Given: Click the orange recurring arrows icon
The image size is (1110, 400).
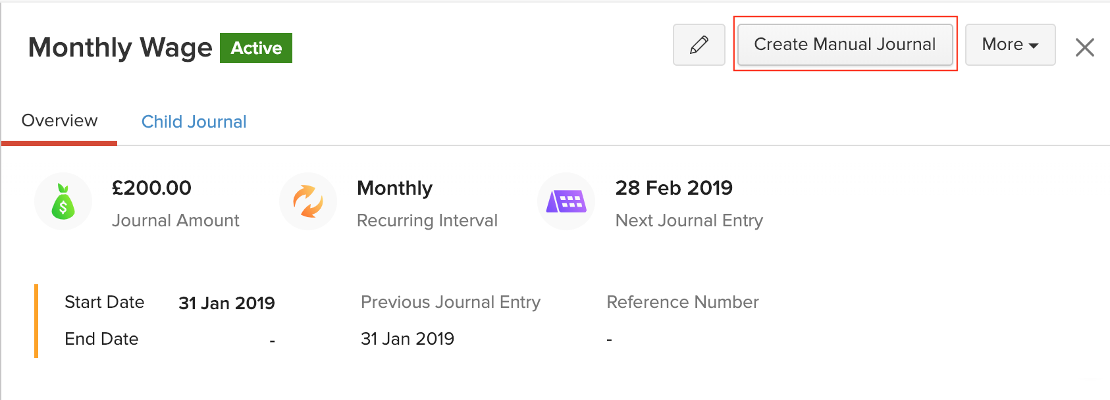Looking at the screenshot, I should click(308, 201).
